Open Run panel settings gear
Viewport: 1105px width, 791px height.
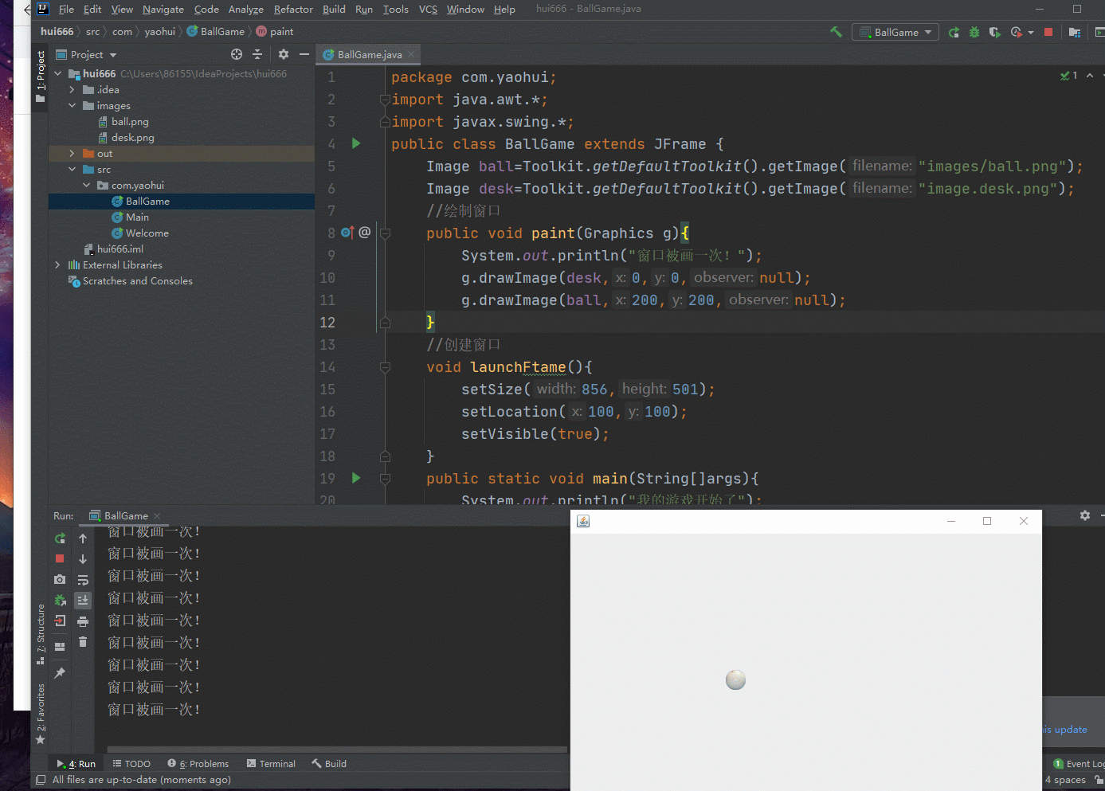[x=1085, y=515]
